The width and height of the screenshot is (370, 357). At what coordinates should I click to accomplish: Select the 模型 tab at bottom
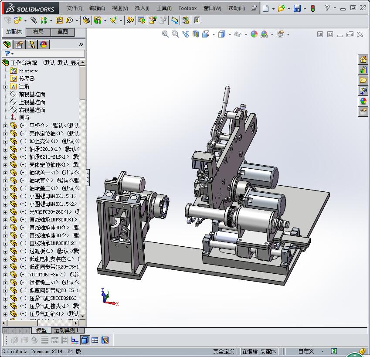point(41,330)
